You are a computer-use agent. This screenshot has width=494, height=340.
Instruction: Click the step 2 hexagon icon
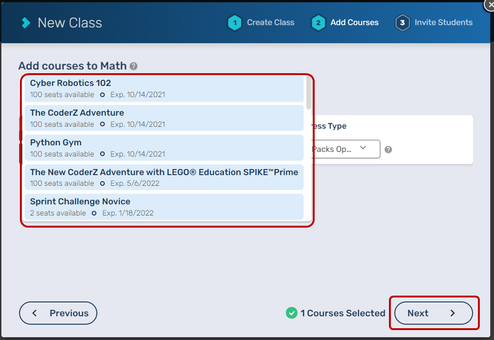point(318,23)
